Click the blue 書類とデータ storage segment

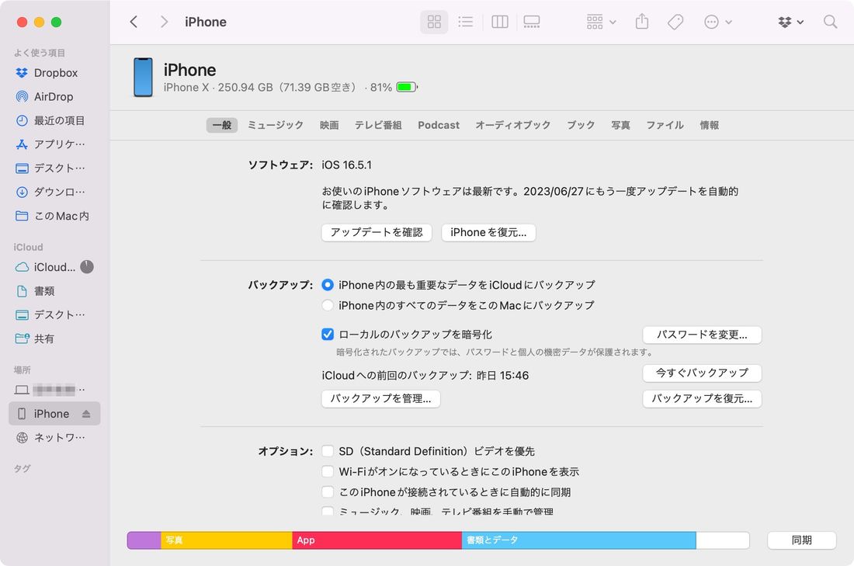click(579, 540)
